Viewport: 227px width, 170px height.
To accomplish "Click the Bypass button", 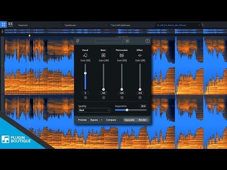I will [x=94, y=120].
